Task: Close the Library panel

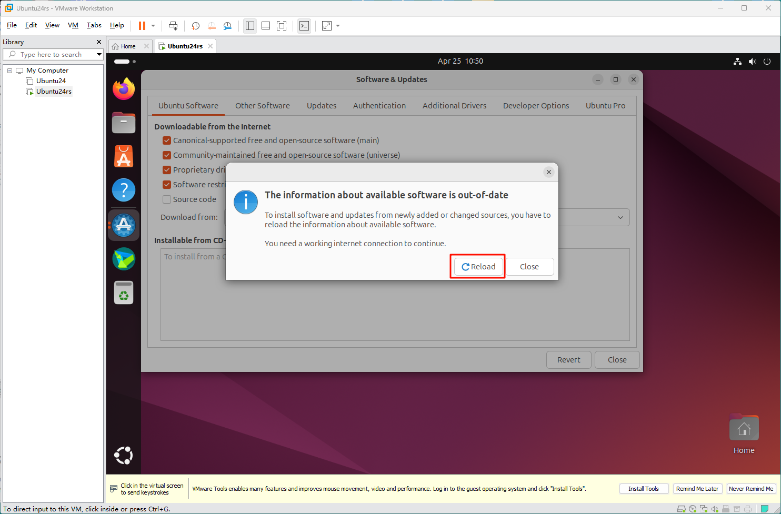Action: coord(99,42)
